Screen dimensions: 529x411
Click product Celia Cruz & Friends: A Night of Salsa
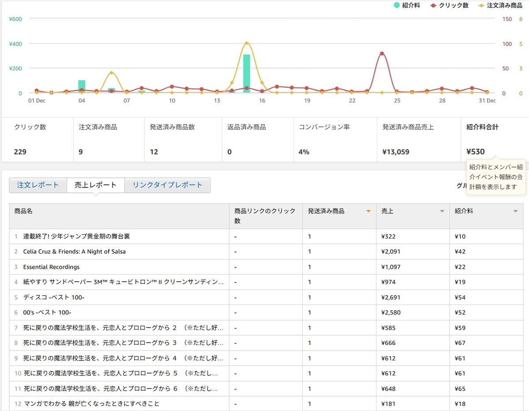(x=75, y=252)
